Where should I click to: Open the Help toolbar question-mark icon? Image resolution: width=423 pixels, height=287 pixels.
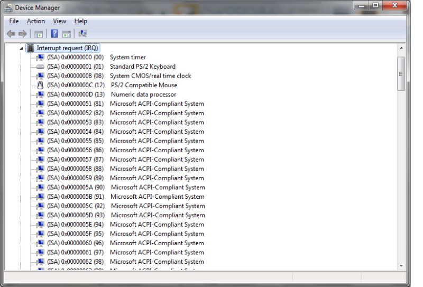tap(54, 34)
